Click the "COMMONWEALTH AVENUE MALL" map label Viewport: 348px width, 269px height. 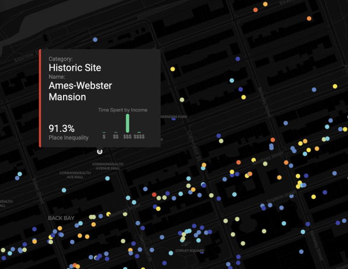click(x=107, y=166)
